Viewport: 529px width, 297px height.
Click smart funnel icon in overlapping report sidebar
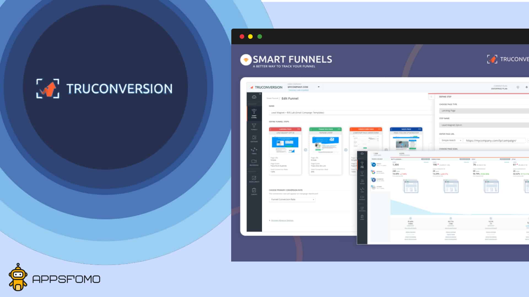(x=362, y=164)
